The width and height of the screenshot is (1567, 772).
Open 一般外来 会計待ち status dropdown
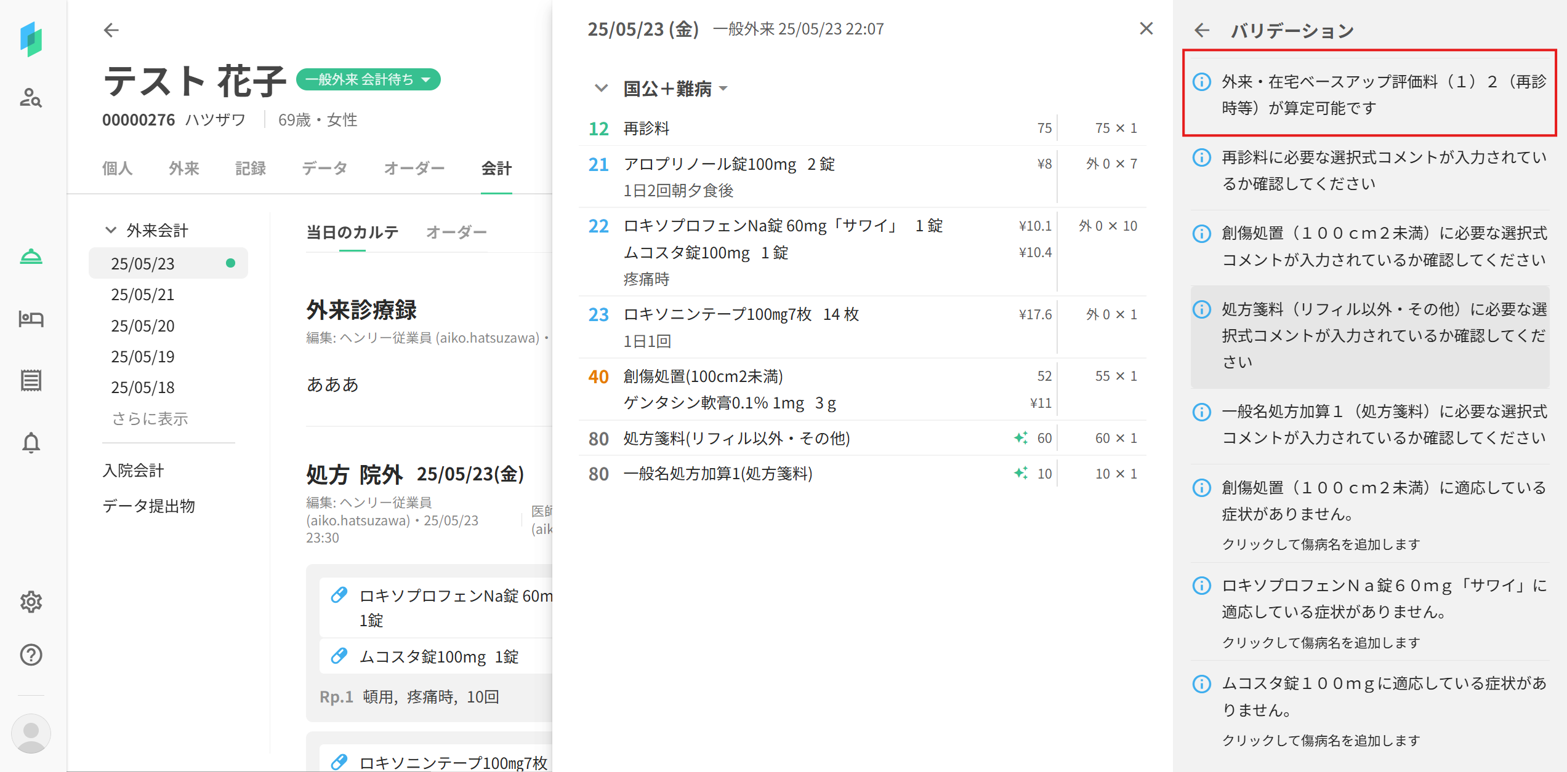click(x=368, y=79)
